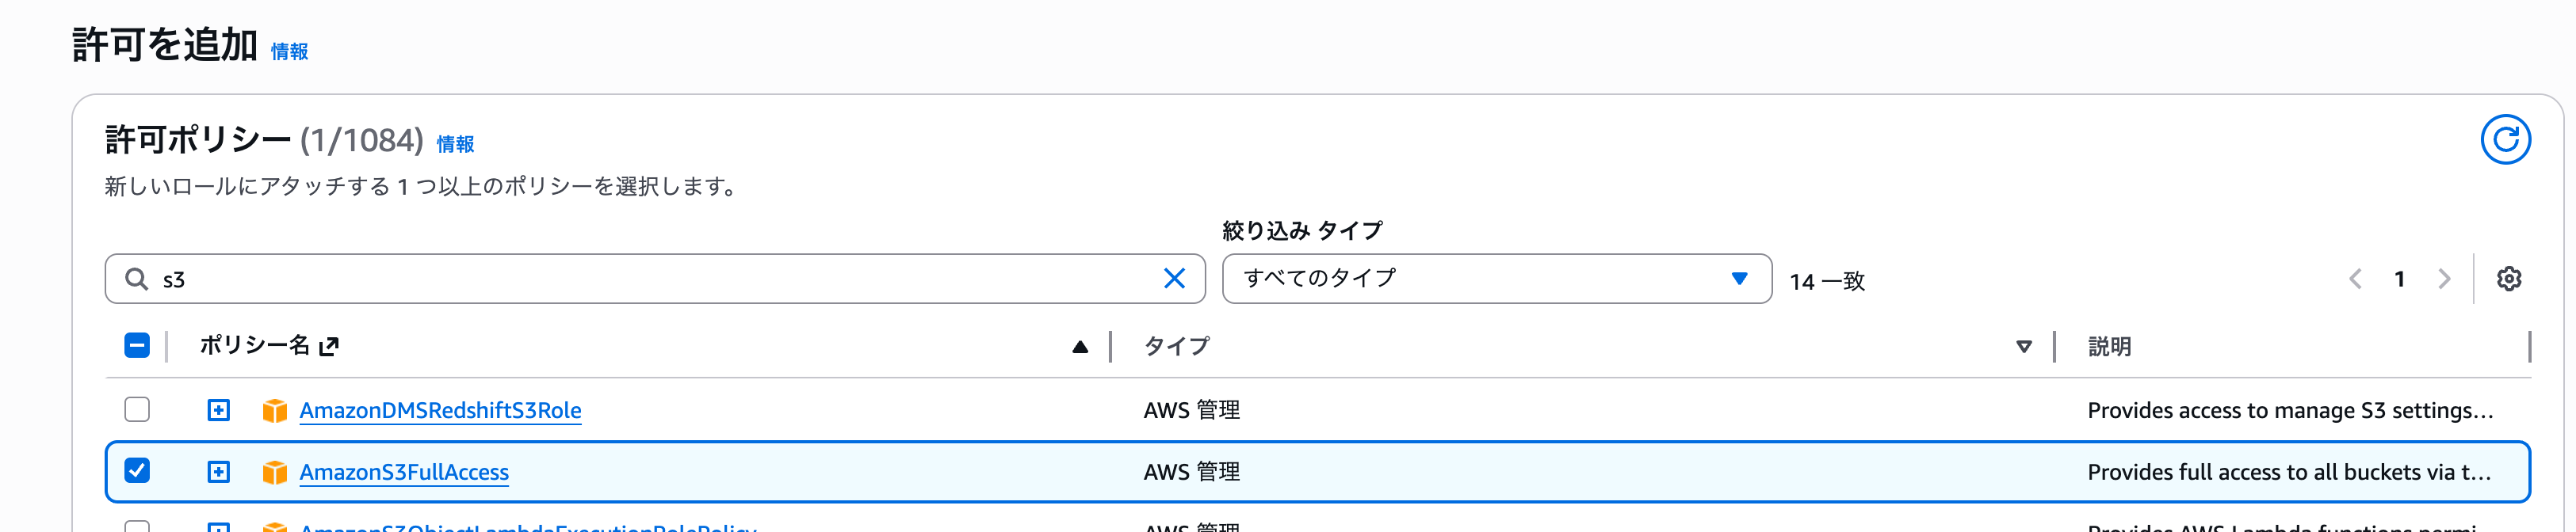Viewport: 2576px width, 532px height.
Task: Expand AmazonDMSRedshiftS3Role policy details
Action: pos(218,410)
